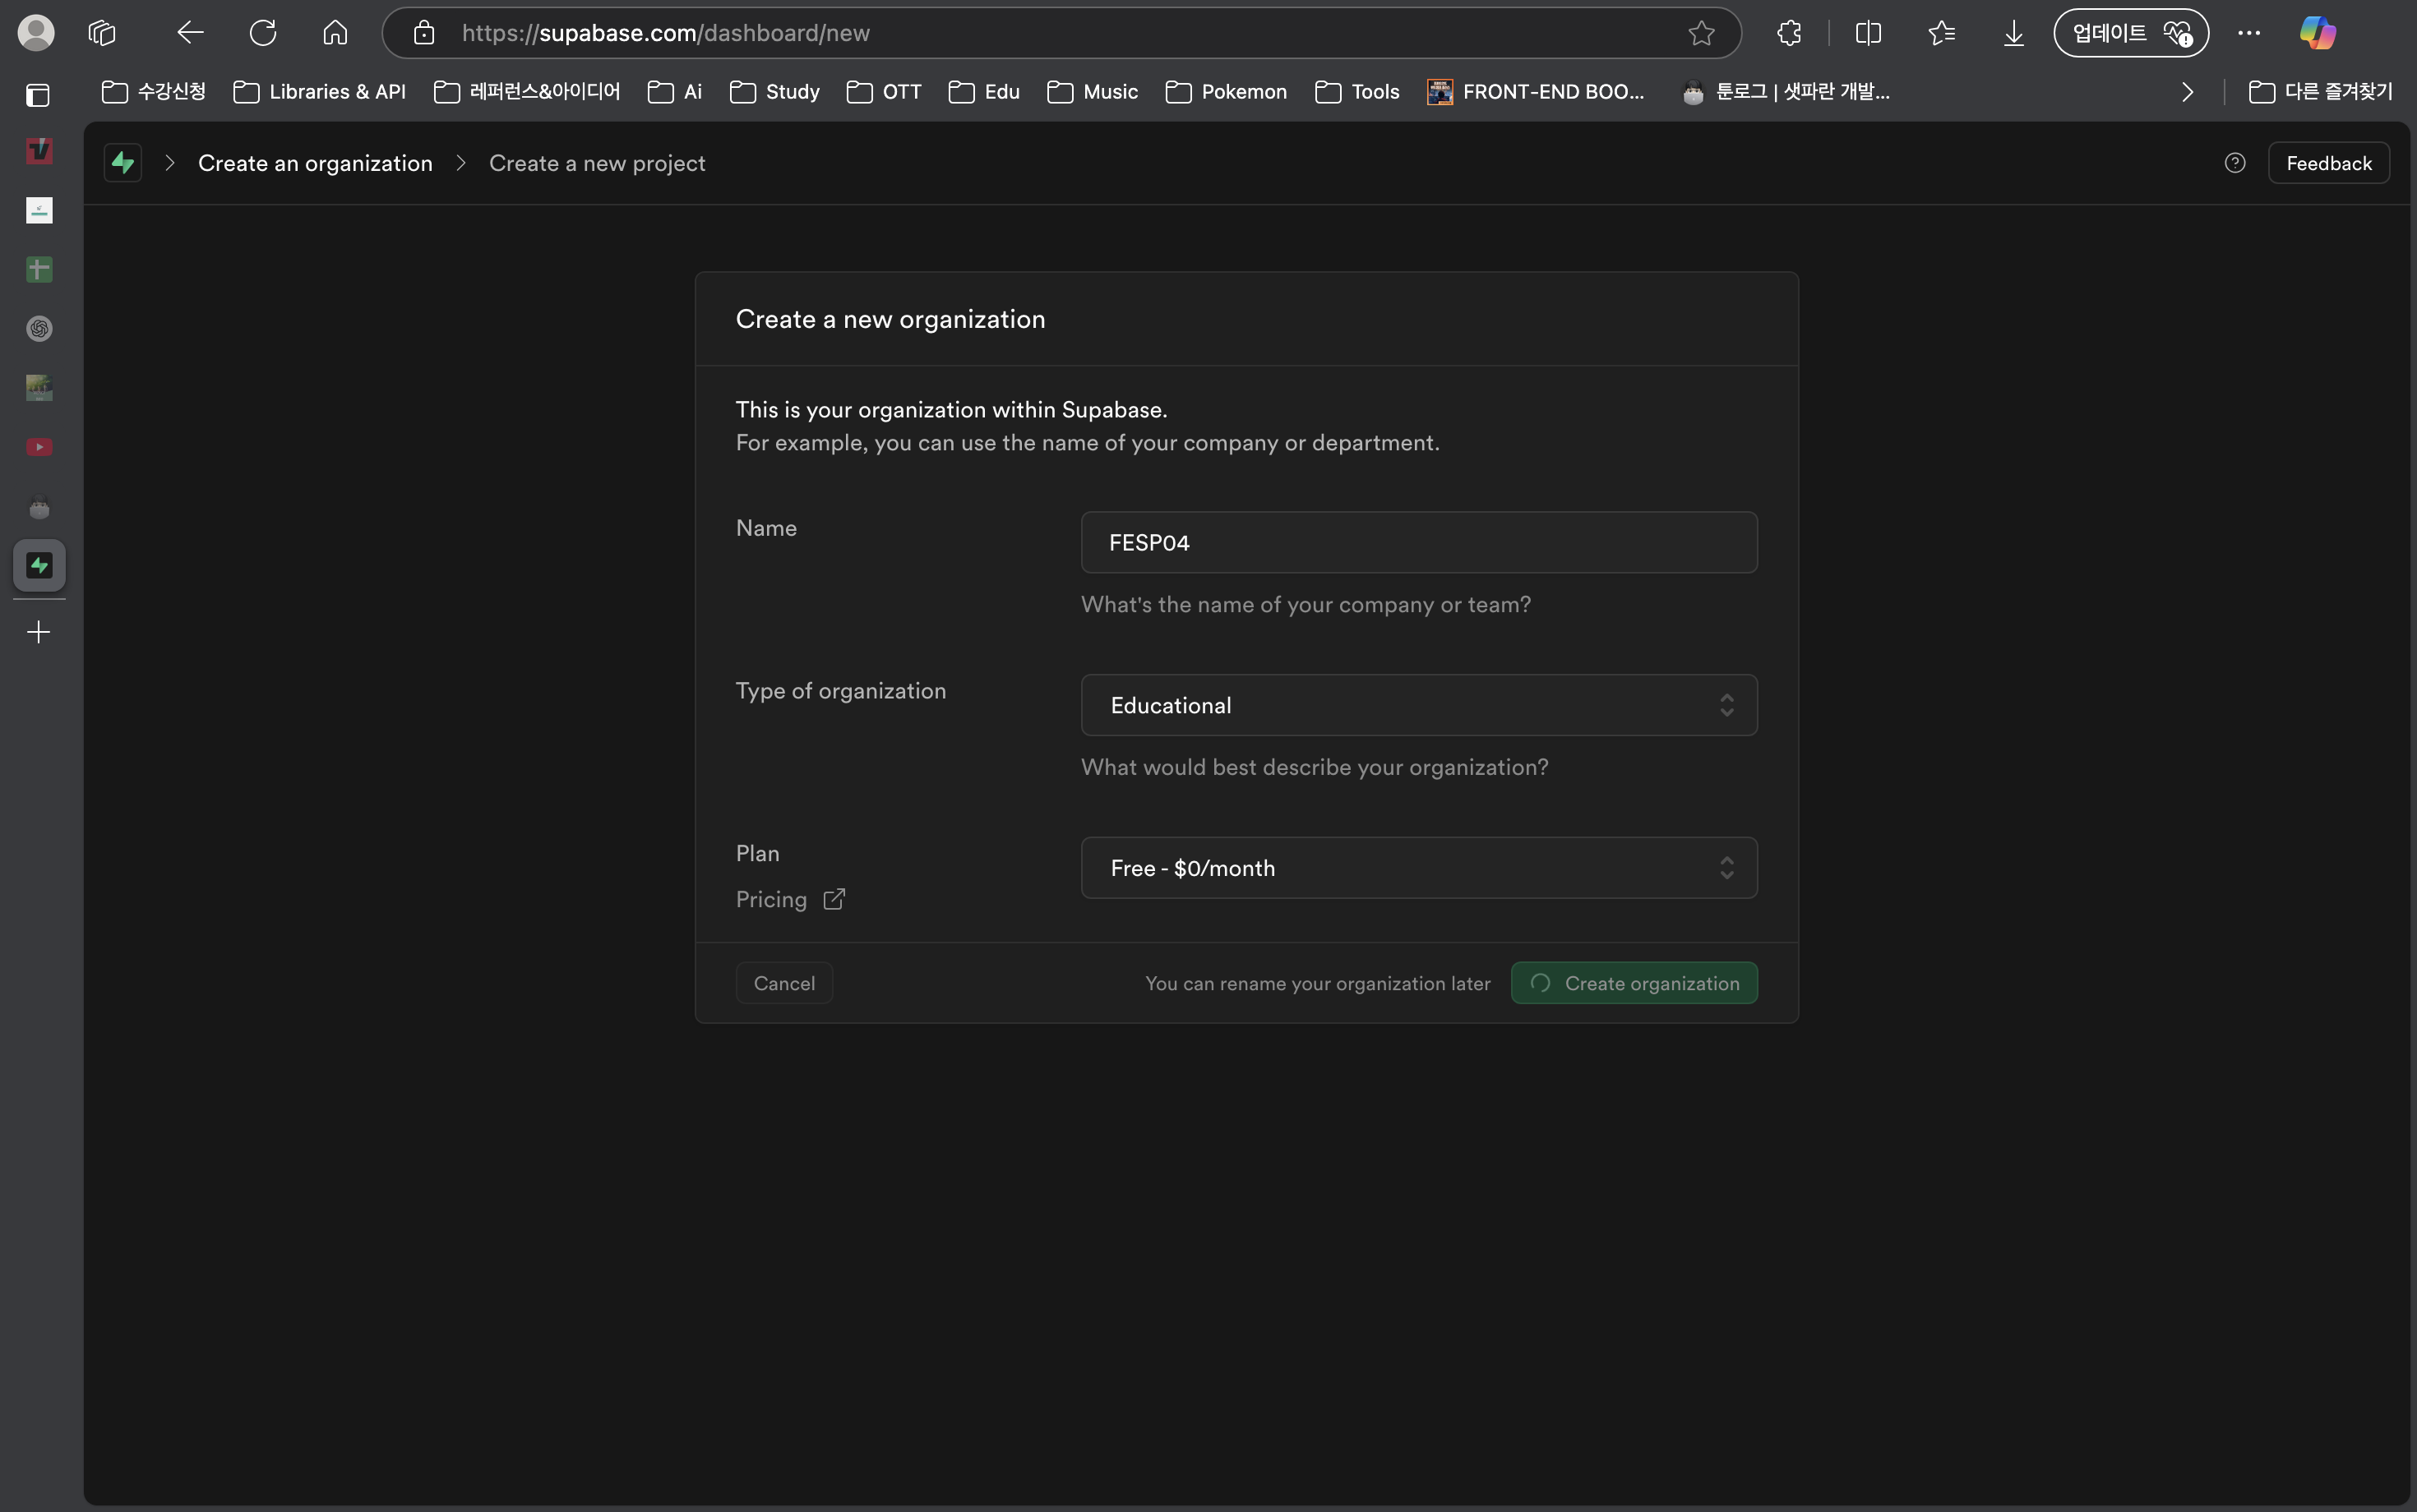Open the 툰로그 bookmark

pyautogui.click(x=1786, y=92)
